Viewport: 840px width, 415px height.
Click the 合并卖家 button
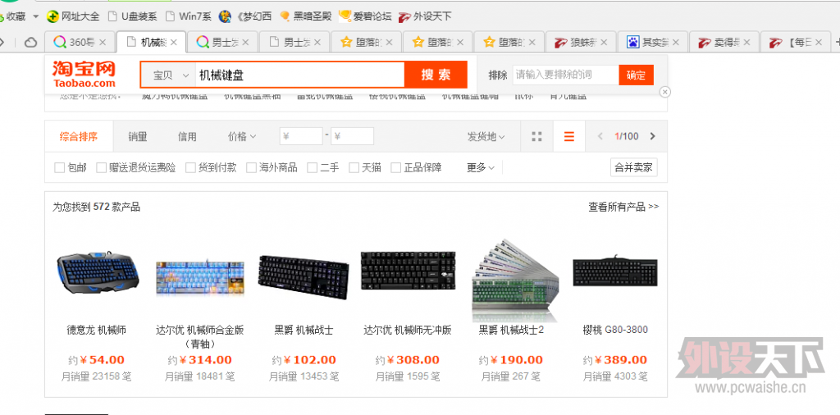(x=634, y=167)
